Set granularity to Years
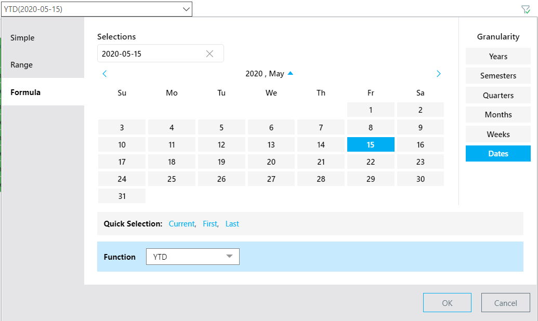The height and width of the screenshot is (321, 538). (x=498, y=56)
